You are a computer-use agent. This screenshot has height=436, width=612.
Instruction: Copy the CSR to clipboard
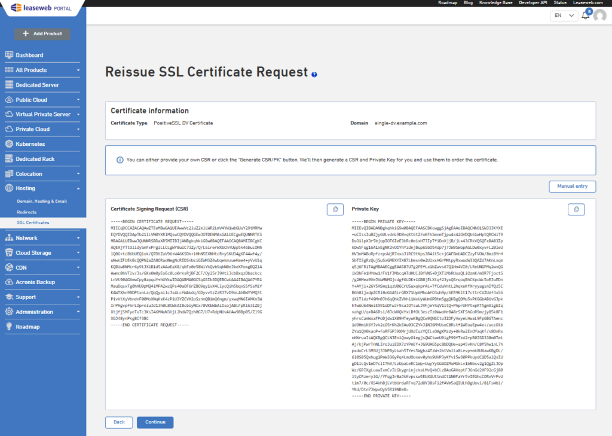pos(335,209)
